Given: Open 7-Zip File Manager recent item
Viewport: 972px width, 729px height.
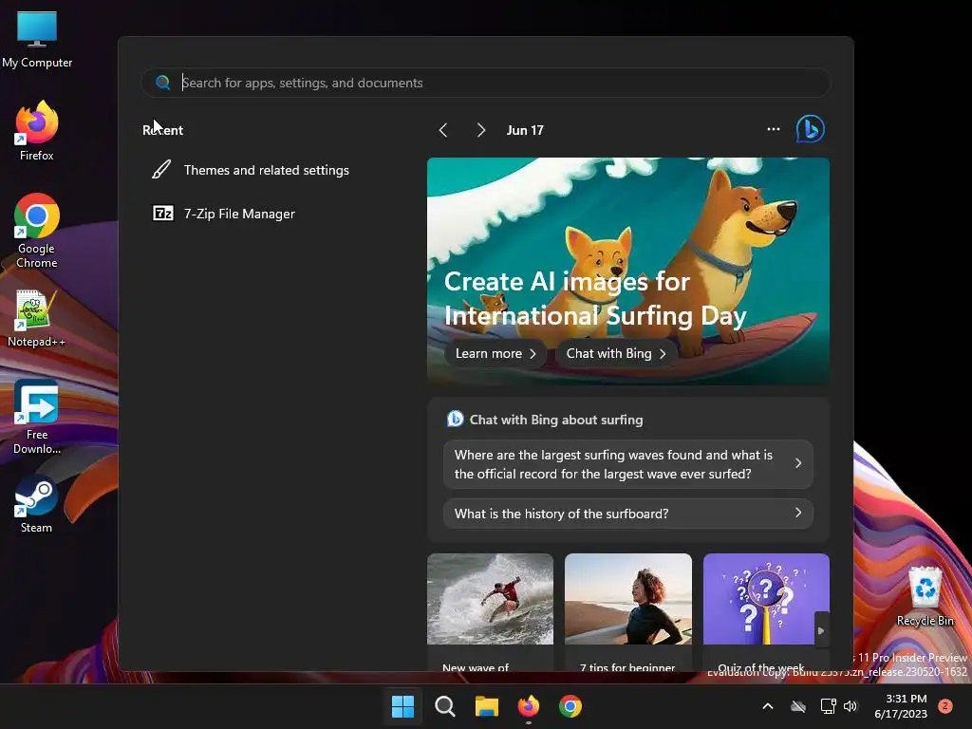Looking at the screenshot, I should pos(239,214).
